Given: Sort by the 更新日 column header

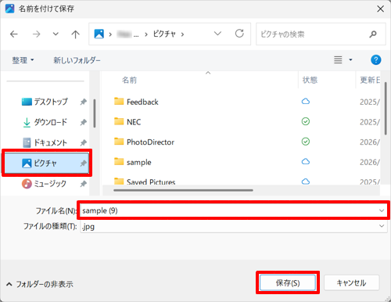Looking at the screenshot, I should [370, 80].
